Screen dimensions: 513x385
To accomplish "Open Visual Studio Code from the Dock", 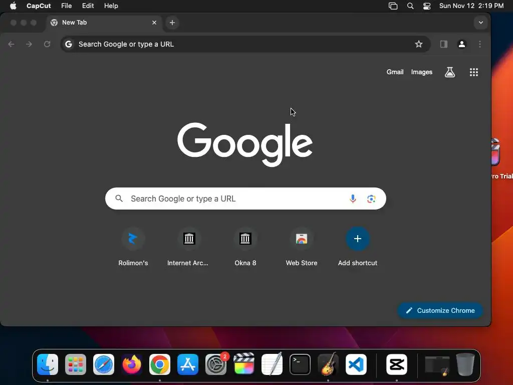I will click(356, 364).
